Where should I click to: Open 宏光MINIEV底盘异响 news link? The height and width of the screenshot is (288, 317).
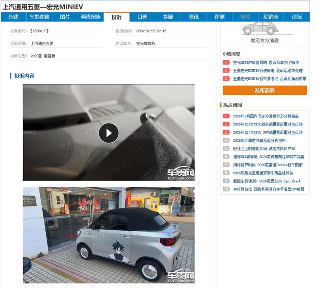tap(266, 62)
